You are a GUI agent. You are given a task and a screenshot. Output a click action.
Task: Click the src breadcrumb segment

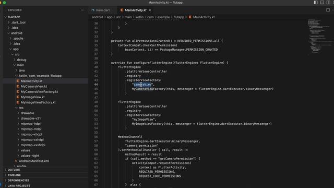pyautogui.click(x=118, y=17)
